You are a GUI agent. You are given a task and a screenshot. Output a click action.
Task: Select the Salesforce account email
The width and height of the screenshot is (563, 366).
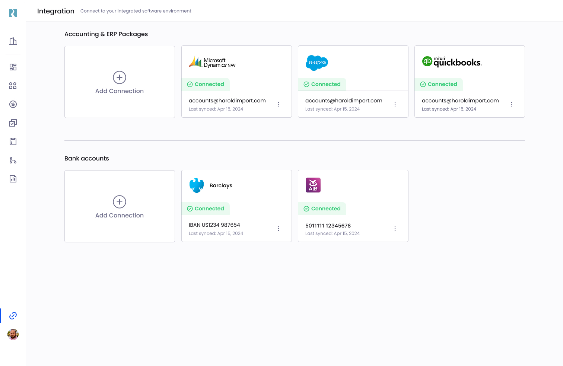pos(344,101)
